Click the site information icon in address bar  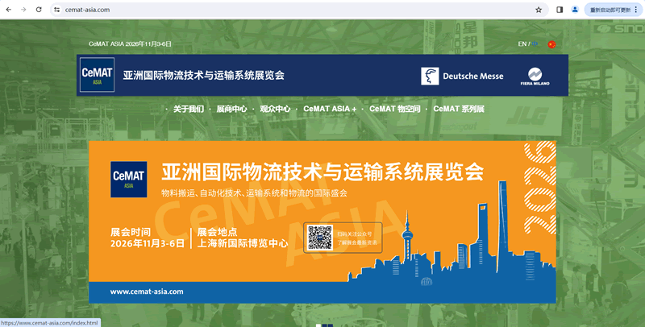pyautogui.click(x=57, y=10)
